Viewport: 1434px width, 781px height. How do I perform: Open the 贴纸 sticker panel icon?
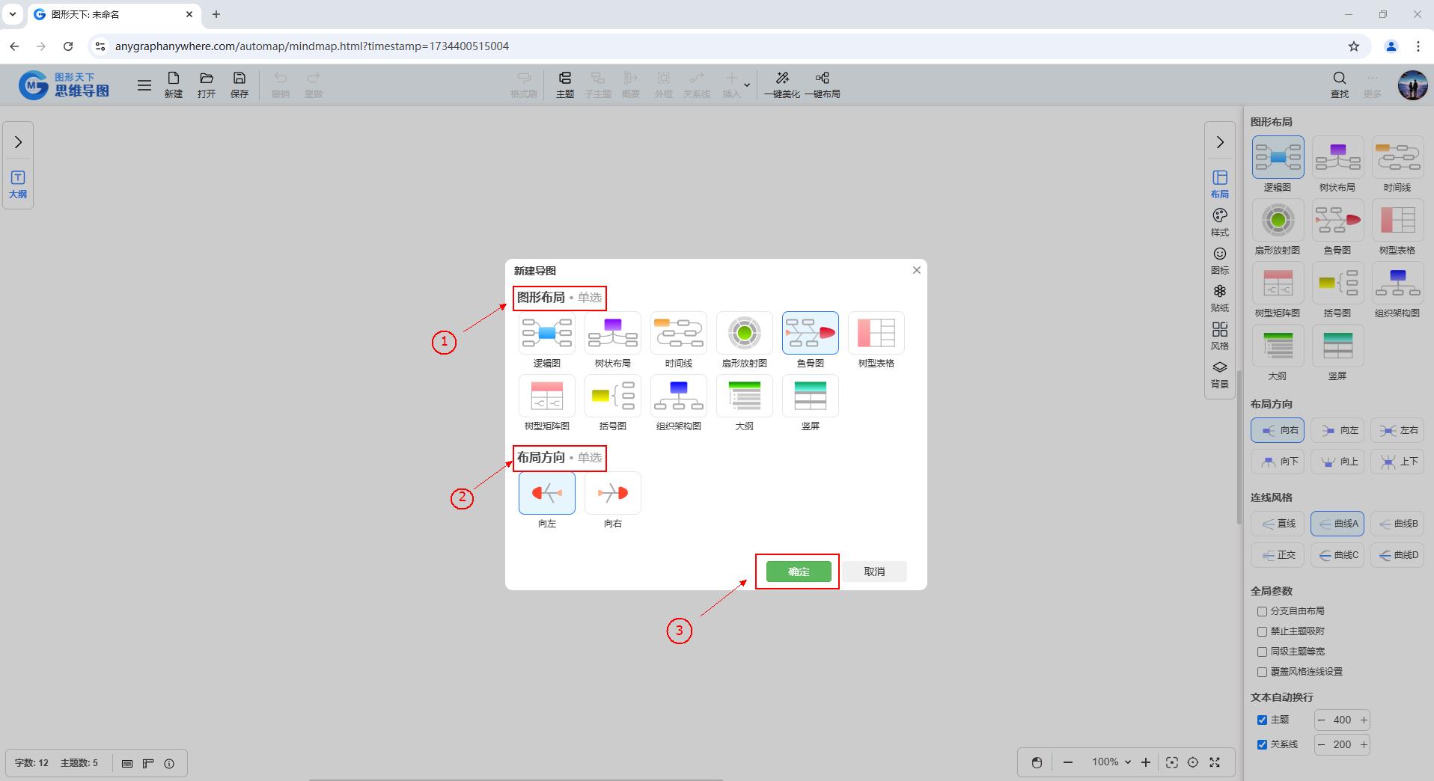pyautogui.click(x=1219, y=298)
